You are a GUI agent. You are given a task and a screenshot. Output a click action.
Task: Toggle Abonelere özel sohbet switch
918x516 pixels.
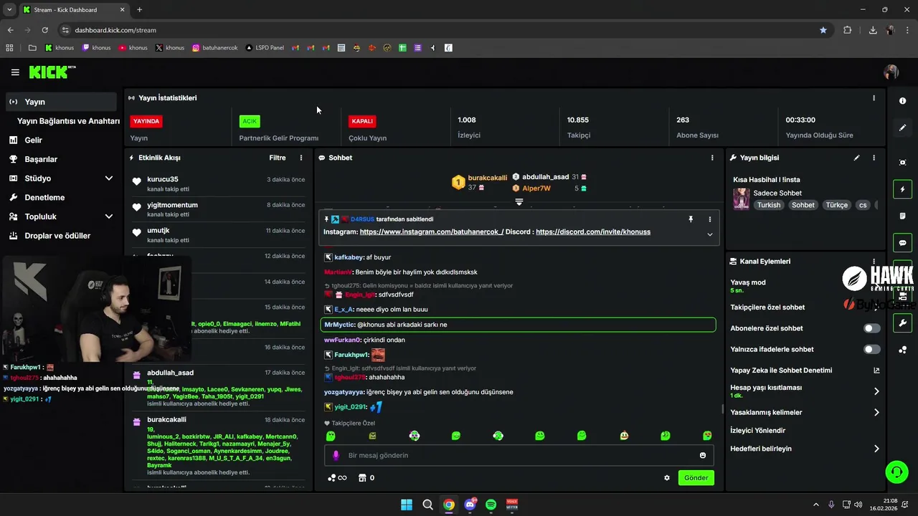(871, 328)
